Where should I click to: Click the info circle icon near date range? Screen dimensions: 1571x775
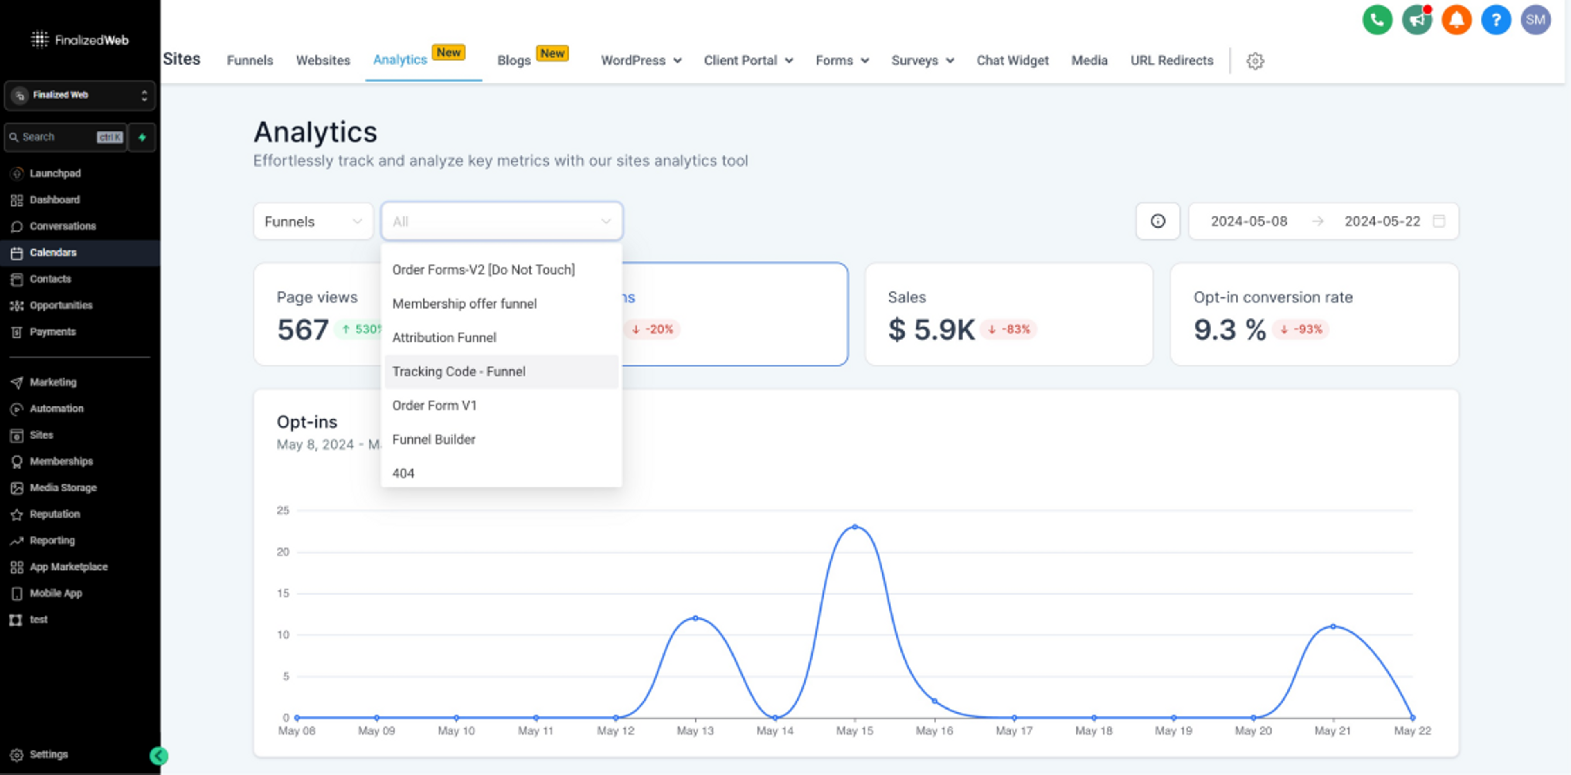[1157, 221]
